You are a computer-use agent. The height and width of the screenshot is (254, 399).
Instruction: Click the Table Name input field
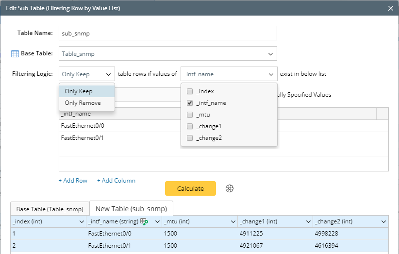[x=167, y=33]
